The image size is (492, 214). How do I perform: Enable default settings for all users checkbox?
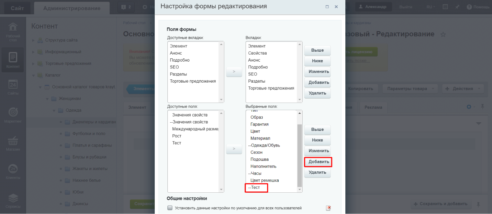(x=170, y=208)
